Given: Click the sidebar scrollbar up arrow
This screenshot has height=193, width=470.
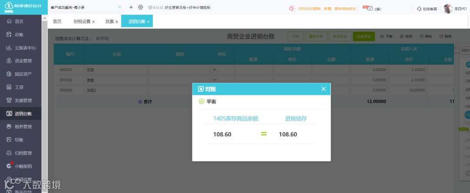Looking at the screenshot, I should tap(45, 18).
